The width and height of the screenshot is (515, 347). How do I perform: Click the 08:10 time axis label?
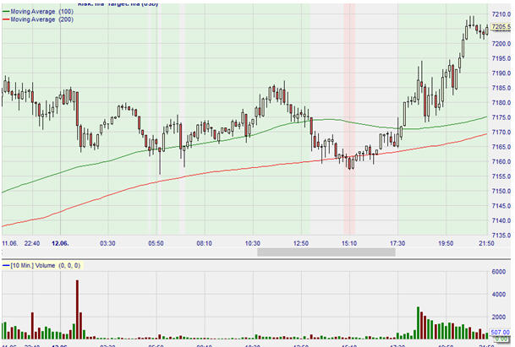click(205, 243)
